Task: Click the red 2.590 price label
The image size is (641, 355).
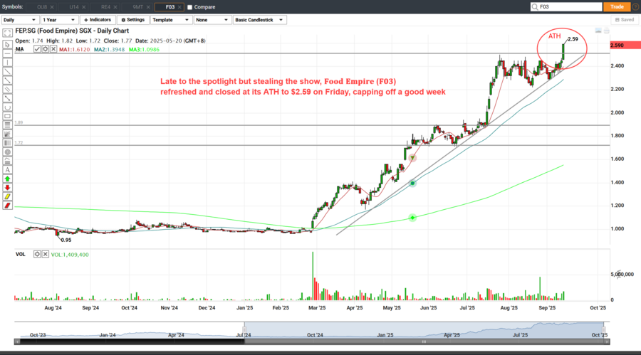Action: [625, 45]
